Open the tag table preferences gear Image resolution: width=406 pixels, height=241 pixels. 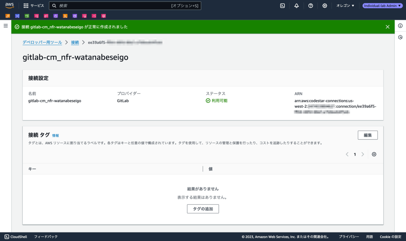pyautogui.click(x=374, y=154)
